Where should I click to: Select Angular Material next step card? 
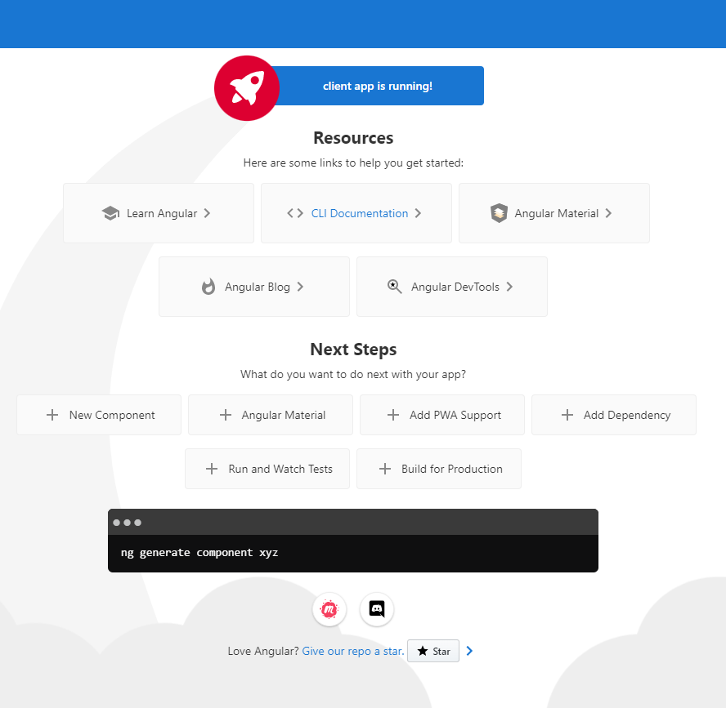(271, 415)
